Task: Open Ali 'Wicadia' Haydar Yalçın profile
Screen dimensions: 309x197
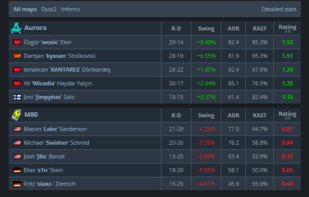Action: [58, 83]
